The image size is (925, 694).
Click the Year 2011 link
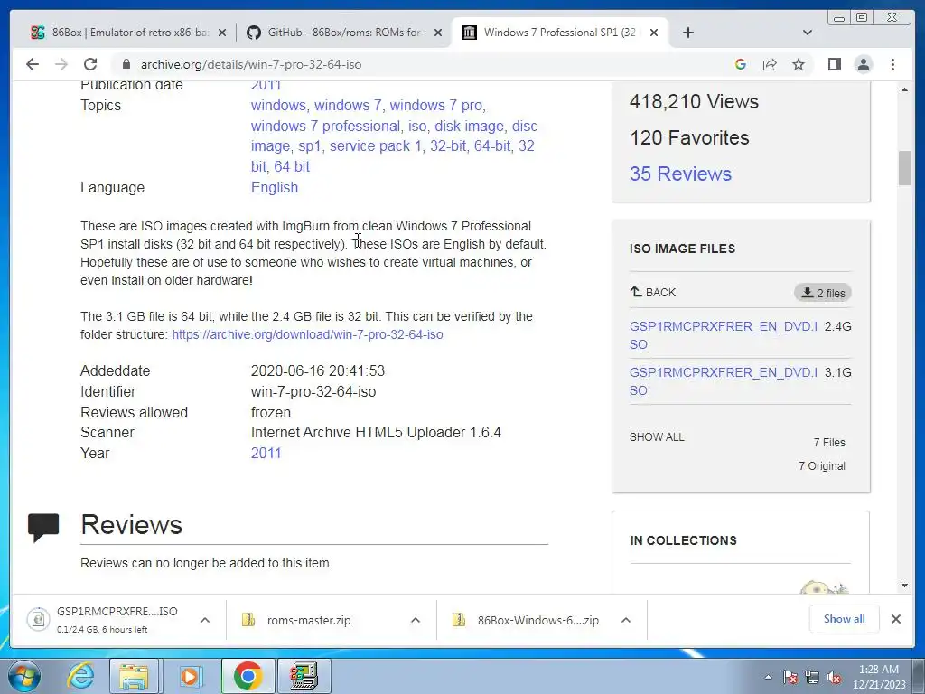(266, 453)
